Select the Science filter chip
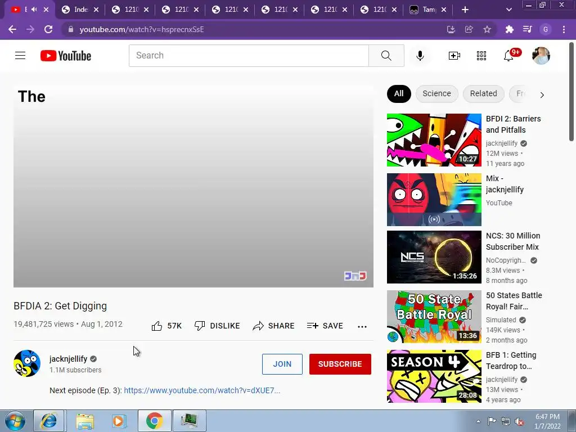The width and height of the screenshot is (576, 432). [436, 94]
